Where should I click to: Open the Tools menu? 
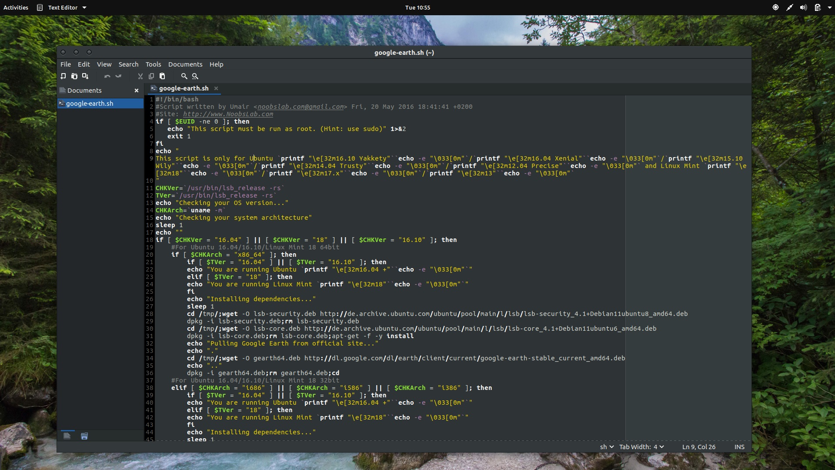click(153, 64)
